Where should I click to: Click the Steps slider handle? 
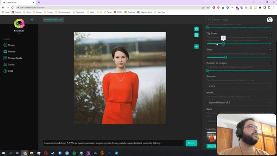pyautogui.click(x=225, y=57)
